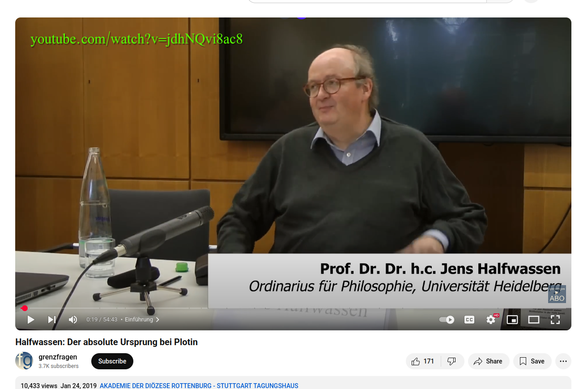Subscribe to the grenzfragen channel
This screenshot has height=389, width=579.
point(112,361)
